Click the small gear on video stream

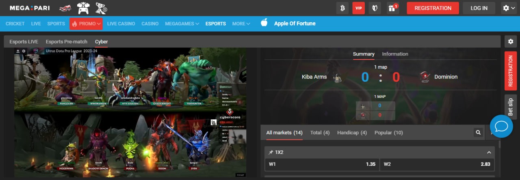[24, 51]
